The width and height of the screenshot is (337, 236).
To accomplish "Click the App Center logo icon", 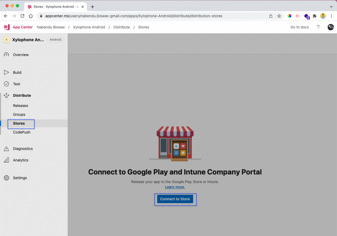I will pyautogui.click(x=7, y=27).
